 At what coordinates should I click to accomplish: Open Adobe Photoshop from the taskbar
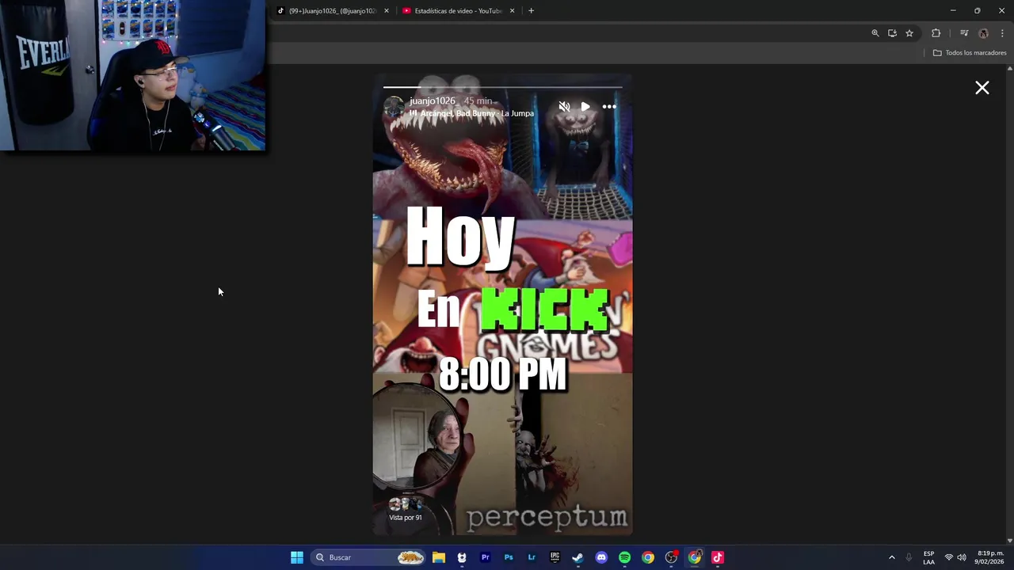point(509,557)
